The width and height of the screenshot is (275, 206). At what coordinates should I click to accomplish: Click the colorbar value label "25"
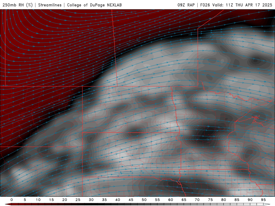tap(78, 200)
